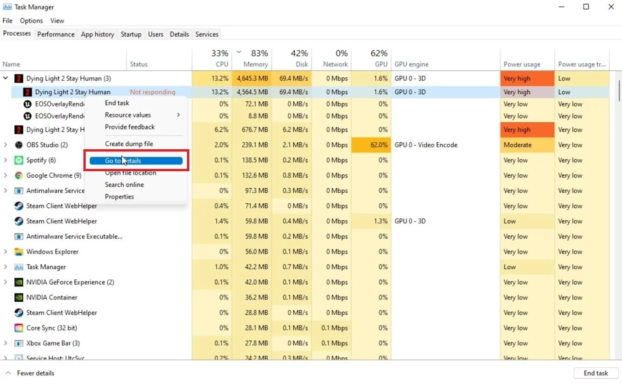This screenshot has width=622, height=385.
Task: Sort by the GPU engine column header
Action: [x=446, y=59]
